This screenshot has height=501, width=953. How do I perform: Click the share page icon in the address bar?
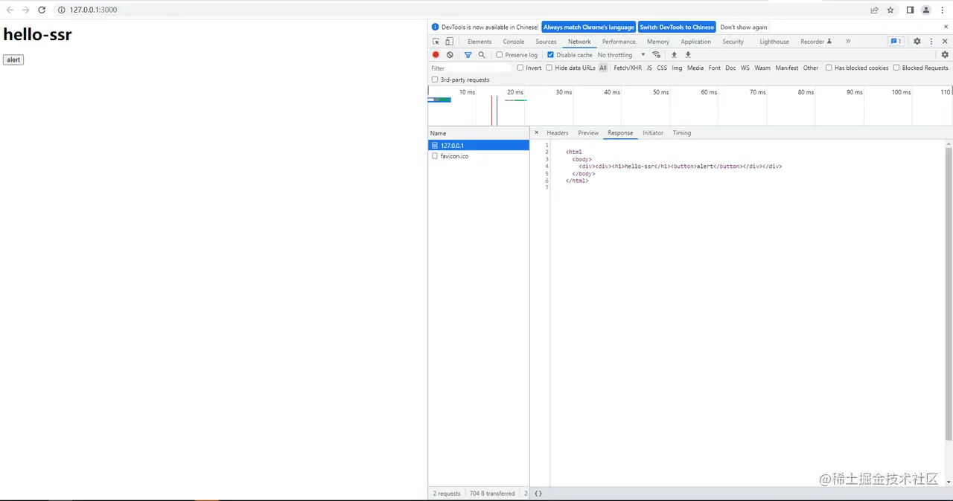click(x=874, y=10)
